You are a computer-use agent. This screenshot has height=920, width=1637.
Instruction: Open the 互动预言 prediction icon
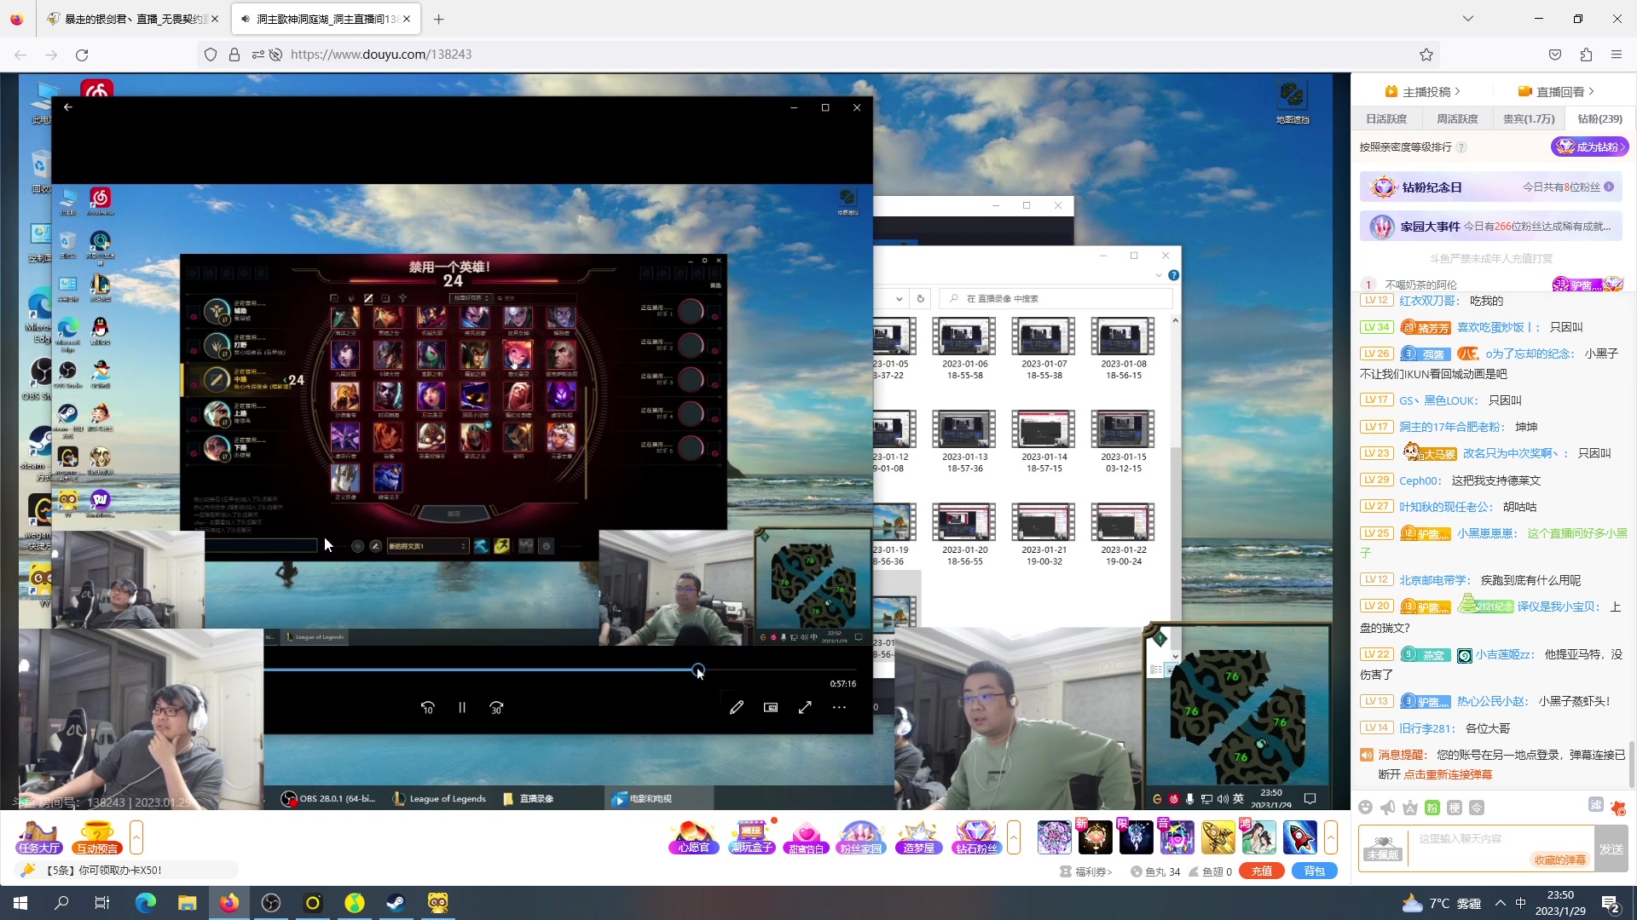coord(97,837)
